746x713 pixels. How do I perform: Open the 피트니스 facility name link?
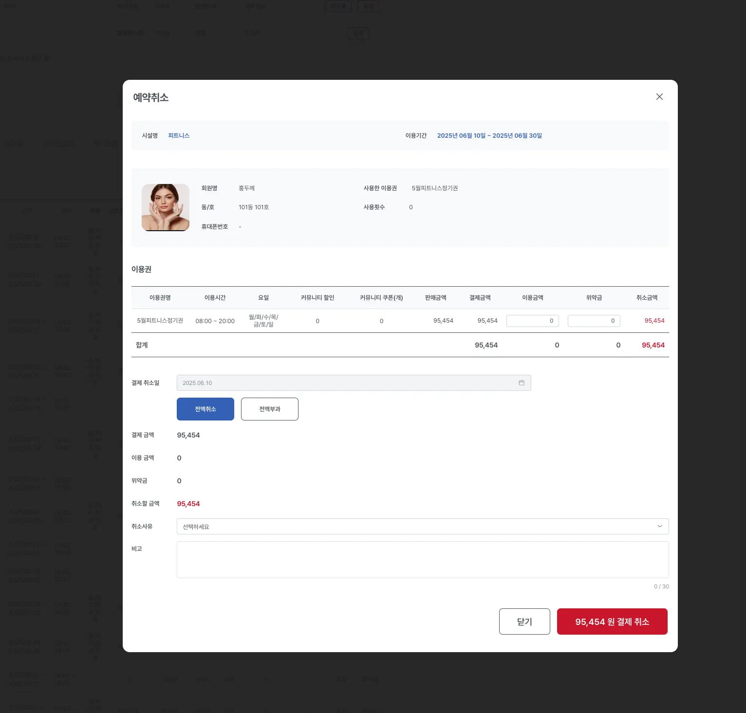tap(179, 136)
